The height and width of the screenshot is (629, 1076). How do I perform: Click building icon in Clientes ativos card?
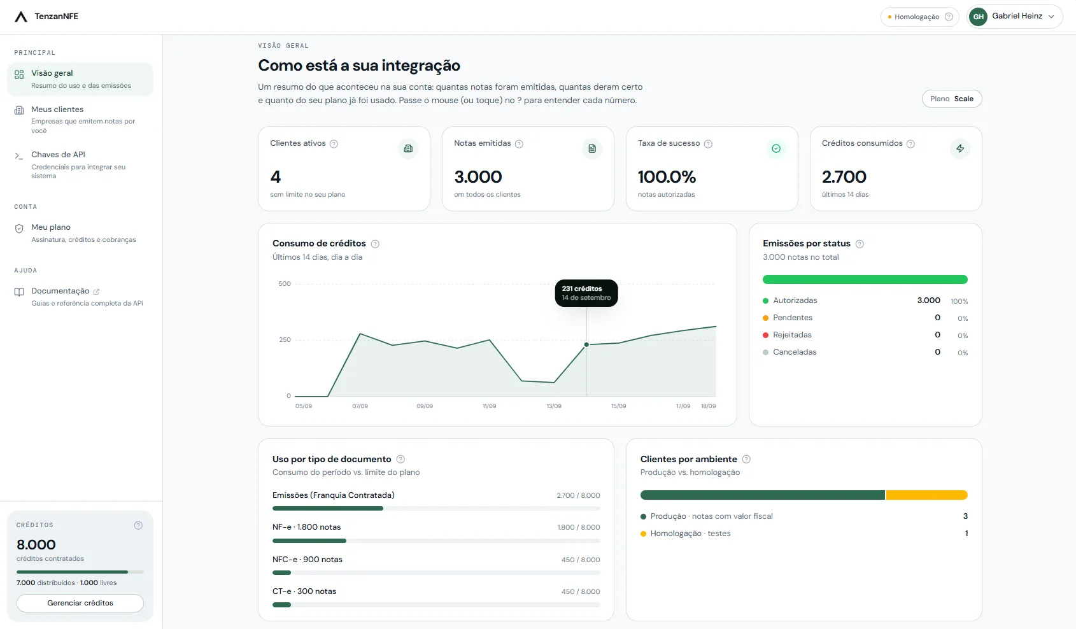coord(408,148)
